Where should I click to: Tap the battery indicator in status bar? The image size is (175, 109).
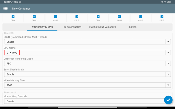(x=169, y=2)
